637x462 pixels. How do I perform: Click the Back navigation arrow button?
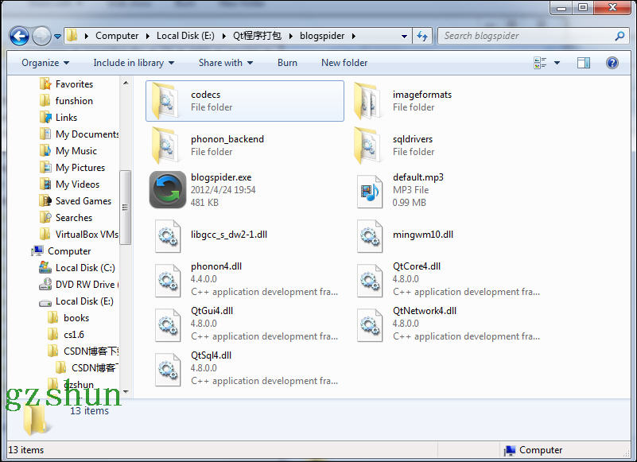pyautogui.click(x=19, y=36)
